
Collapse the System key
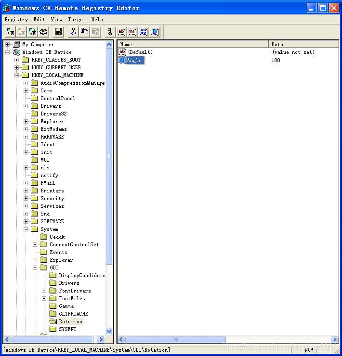coord(26,229)
